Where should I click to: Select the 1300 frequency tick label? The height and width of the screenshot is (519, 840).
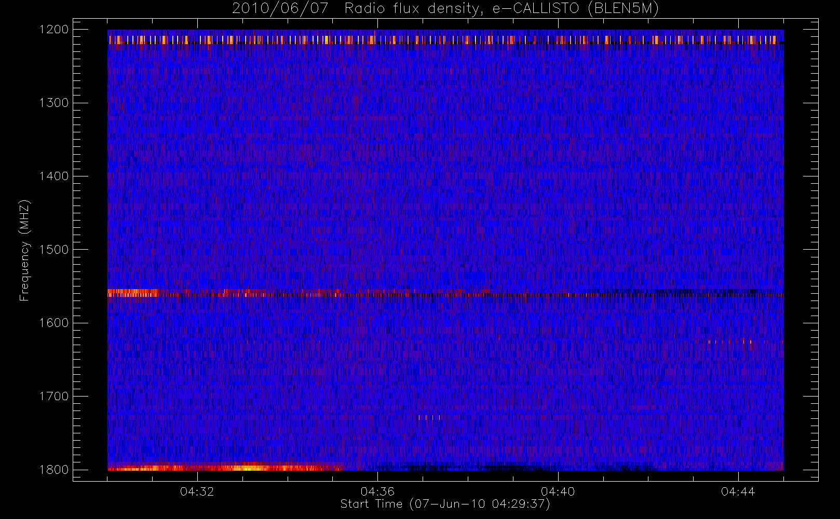[x=54, y=103]
